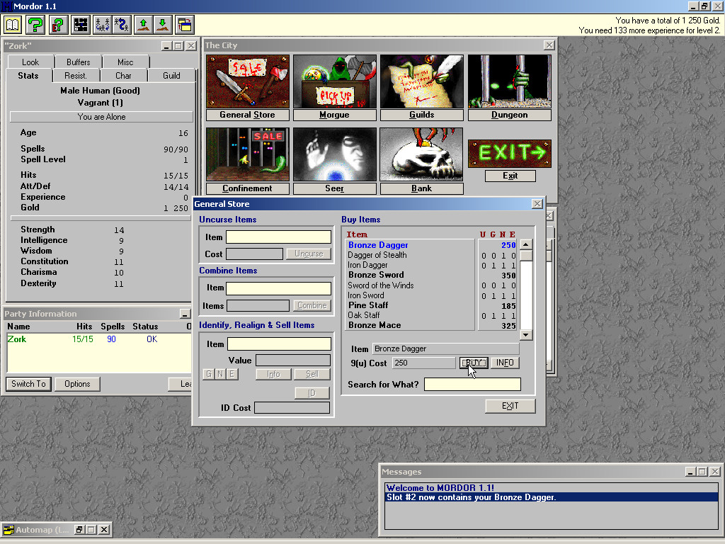Toggle the E alignment button

[232, 374]
